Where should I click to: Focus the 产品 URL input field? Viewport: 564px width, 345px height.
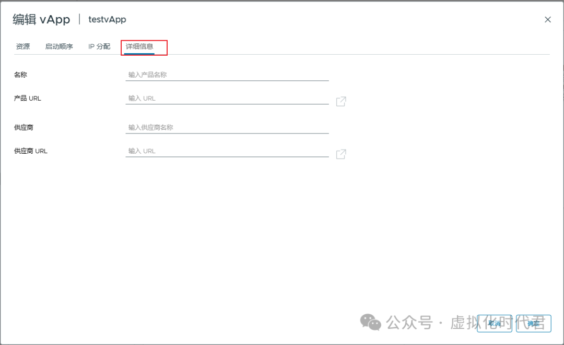[227, 98]
